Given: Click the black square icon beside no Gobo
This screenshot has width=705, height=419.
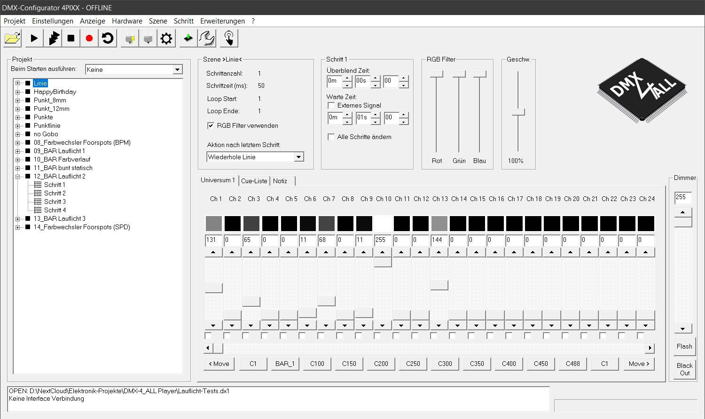Looking at the screenshot, I should click(x=28, y=134).
